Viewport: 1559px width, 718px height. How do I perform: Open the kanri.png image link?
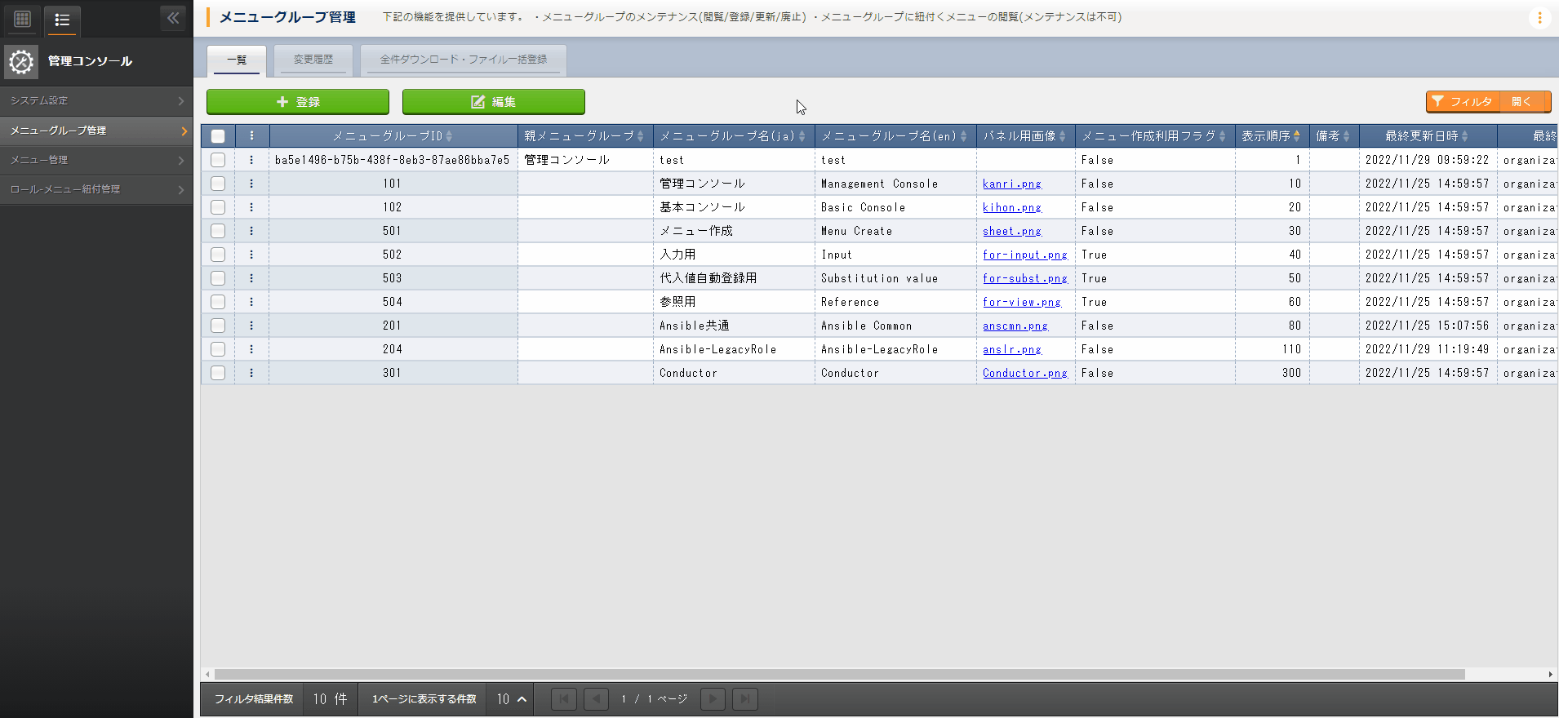[1011, 184]
